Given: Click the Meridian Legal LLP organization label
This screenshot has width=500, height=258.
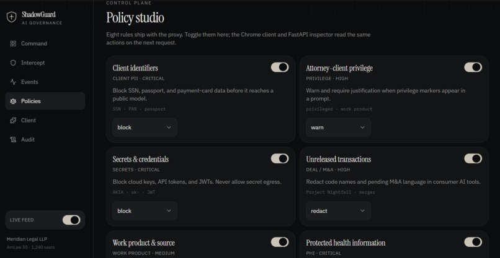Looking at the screenshot, I should click(27, 239).
